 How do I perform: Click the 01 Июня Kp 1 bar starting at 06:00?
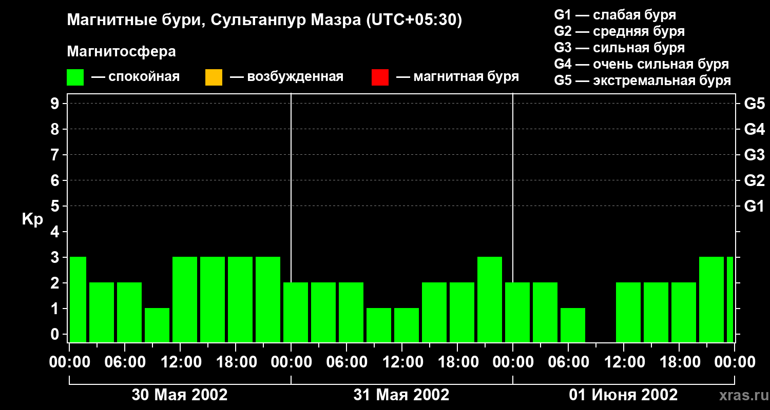(x=573, y=325)
